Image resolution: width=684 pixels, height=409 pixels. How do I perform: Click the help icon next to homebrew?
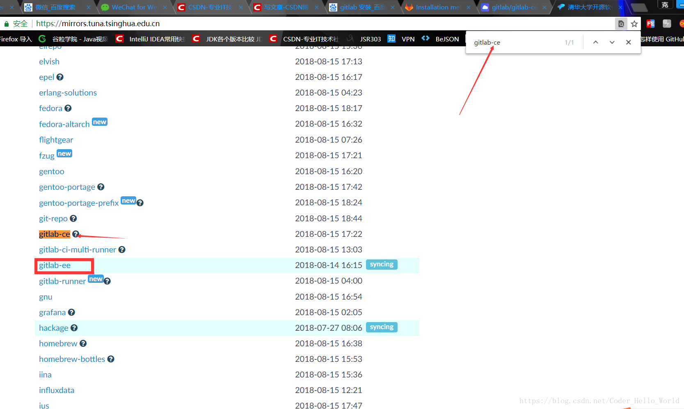tap(83, 343)
